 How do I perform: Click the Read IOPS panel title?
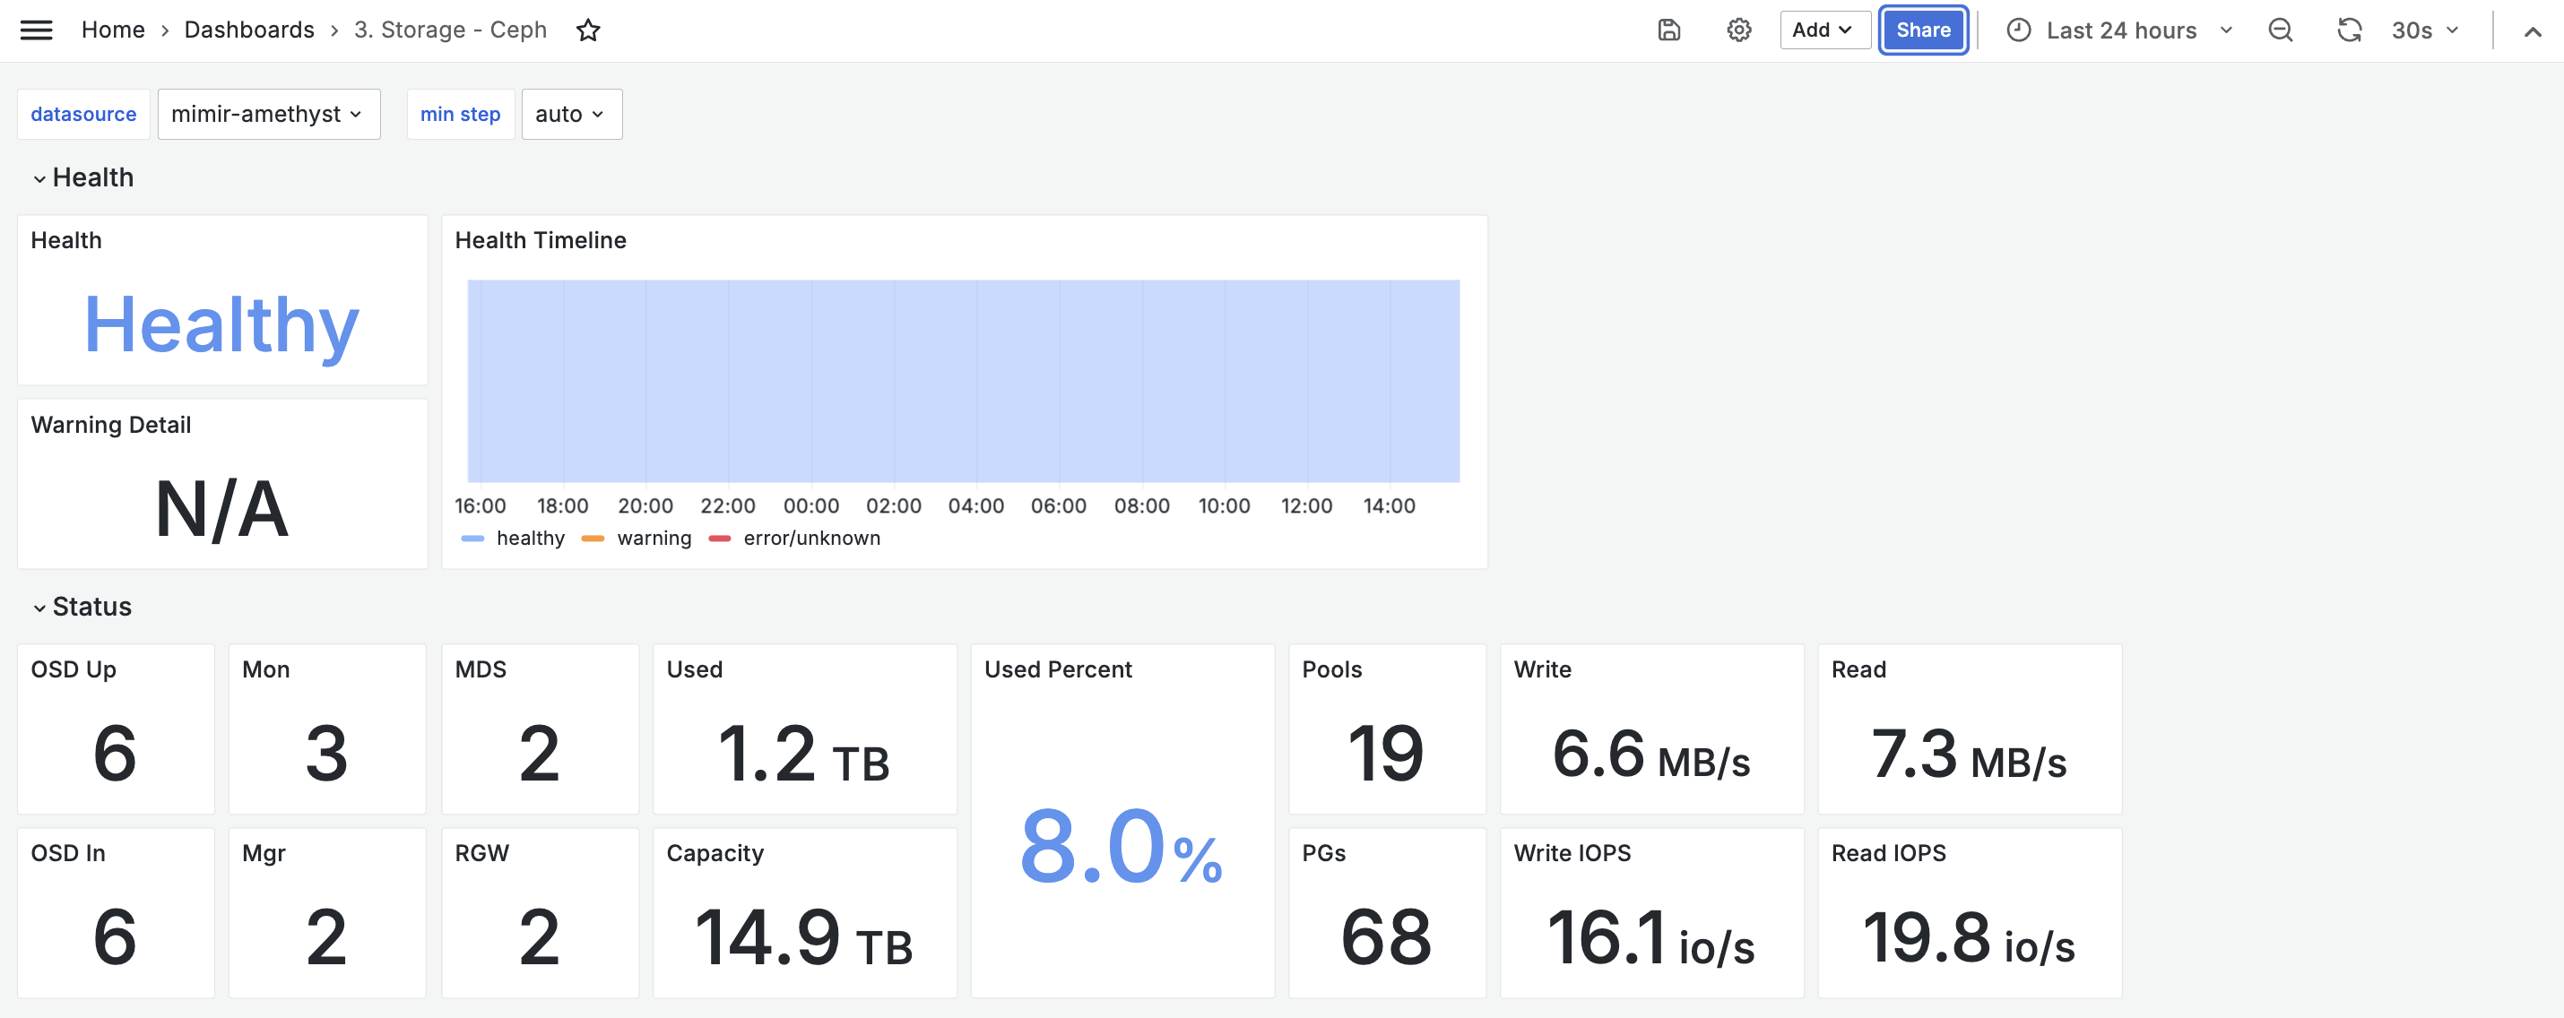click(x=1889, y=853)
